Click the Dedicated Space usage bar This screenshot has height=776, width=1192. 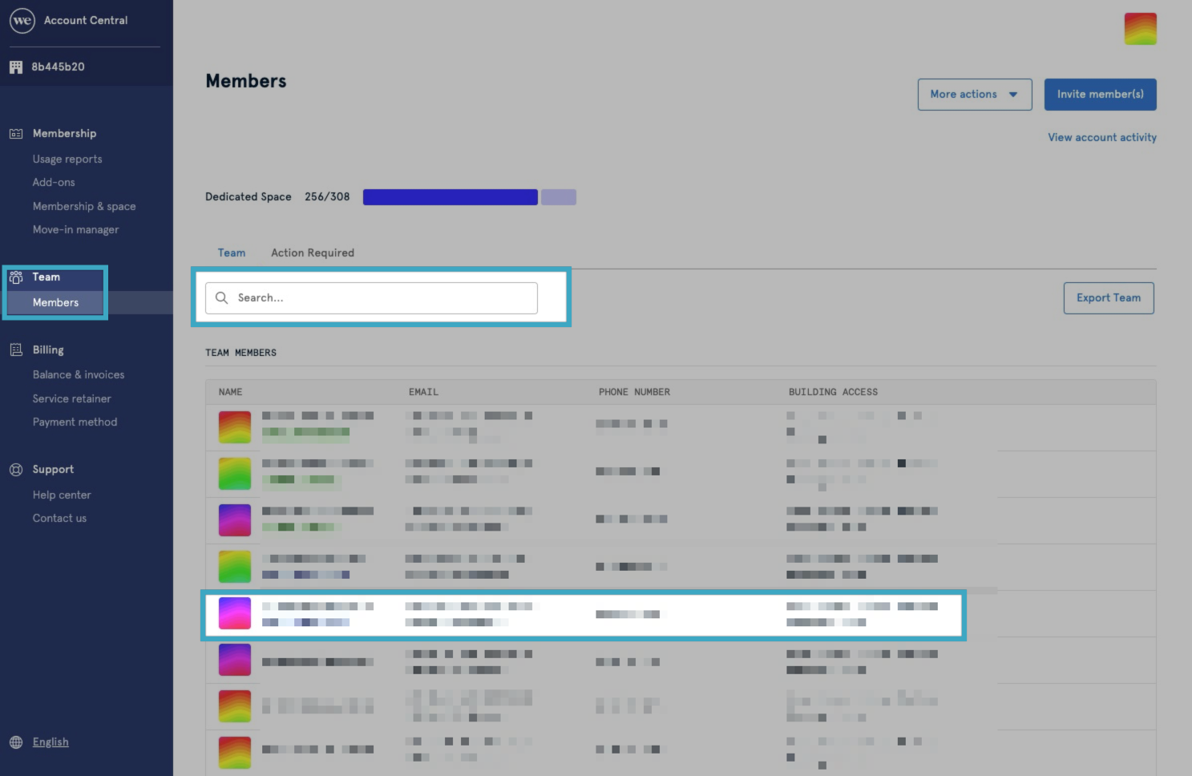pyautogui.click(x=470, y=197)
